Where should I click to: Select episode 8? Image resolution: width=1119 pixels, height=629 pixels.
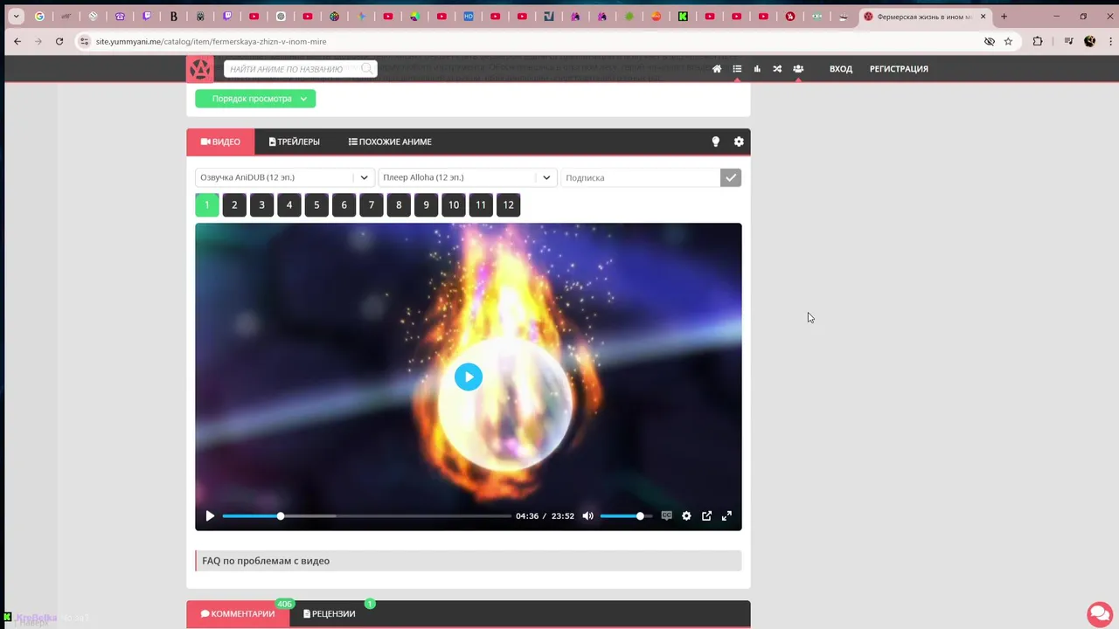[399, 205]
